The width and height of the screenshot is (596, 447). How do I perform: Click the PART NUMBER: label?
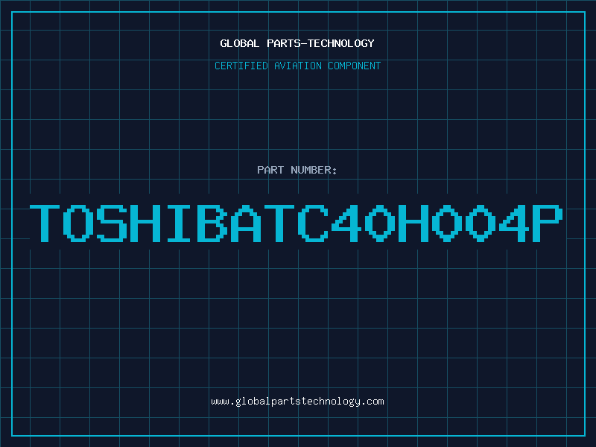click(x=297, y=170)
